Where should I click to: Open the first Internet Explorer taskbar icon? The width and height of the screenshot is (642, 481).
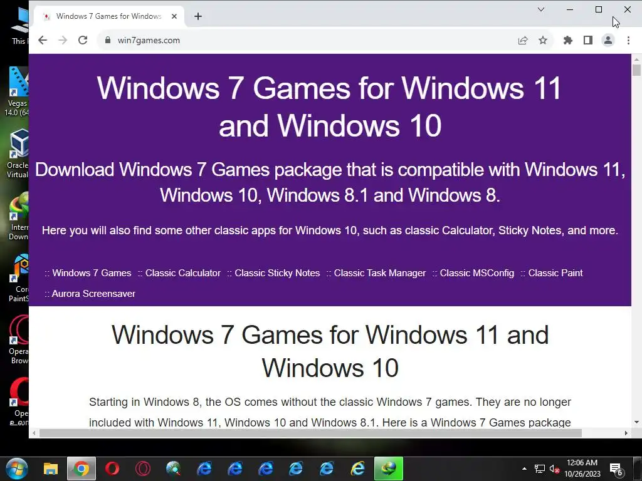pyautogui.click(x=204, y=468)
